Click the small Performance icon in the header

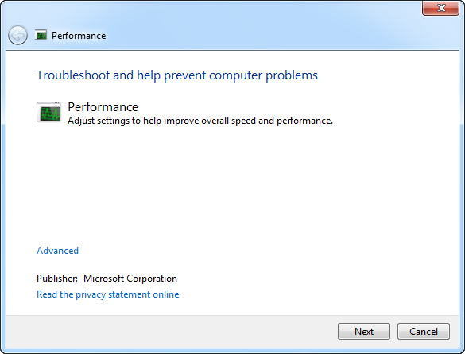click(x=41, y=35)
